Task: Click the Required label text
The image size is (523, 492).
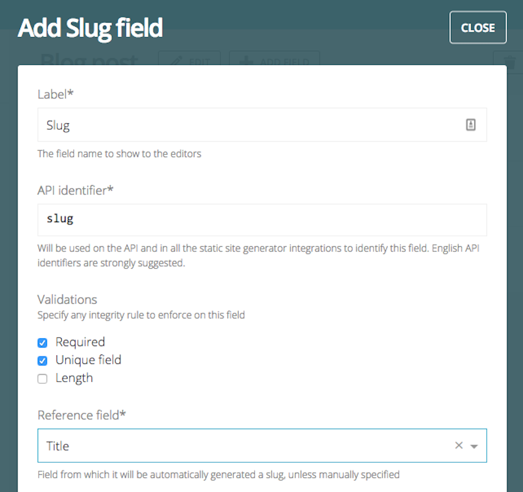Action: [80, 342]
